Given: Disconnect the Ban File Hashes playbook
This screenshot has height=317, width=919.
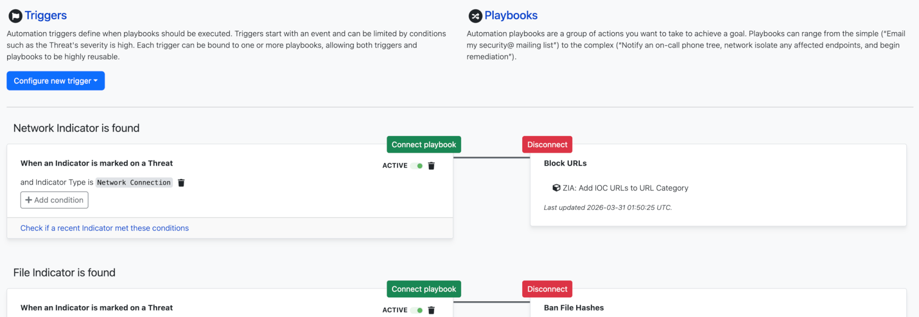Looking at the screenshot, I should tap(547, 289).
